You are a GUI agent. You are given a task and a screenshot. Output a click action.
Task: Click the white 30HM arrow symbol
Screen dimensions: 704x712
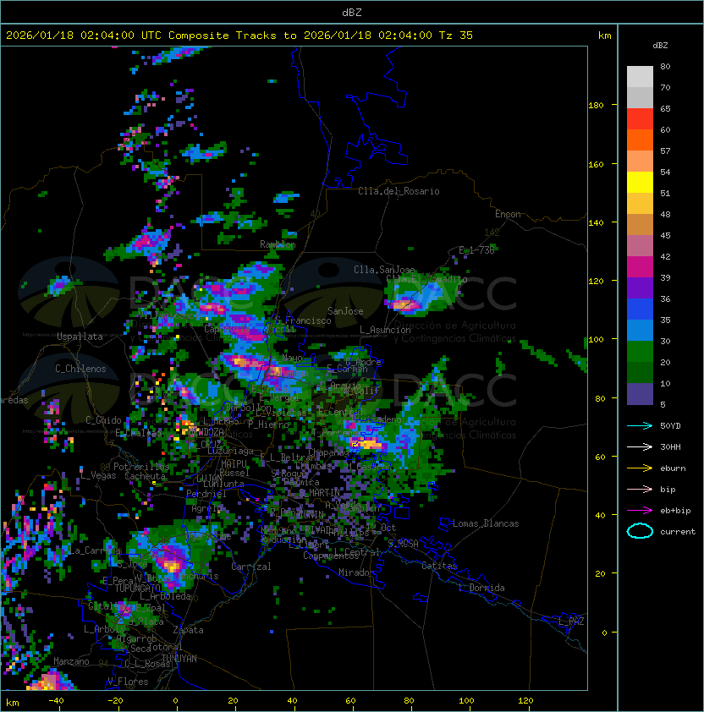click(x=640, y=446)
